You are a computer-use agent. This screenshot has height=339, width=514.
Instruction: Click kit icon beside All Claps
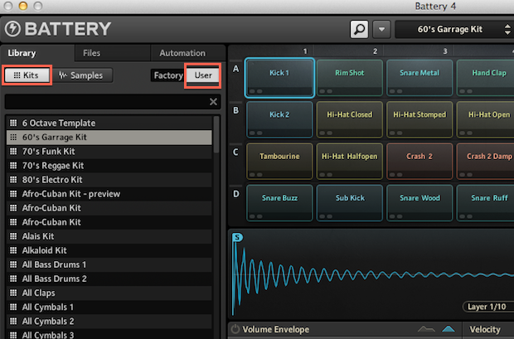pos(13,293)
